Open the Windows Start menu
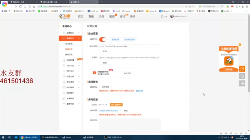 click(x=3, y=137)
